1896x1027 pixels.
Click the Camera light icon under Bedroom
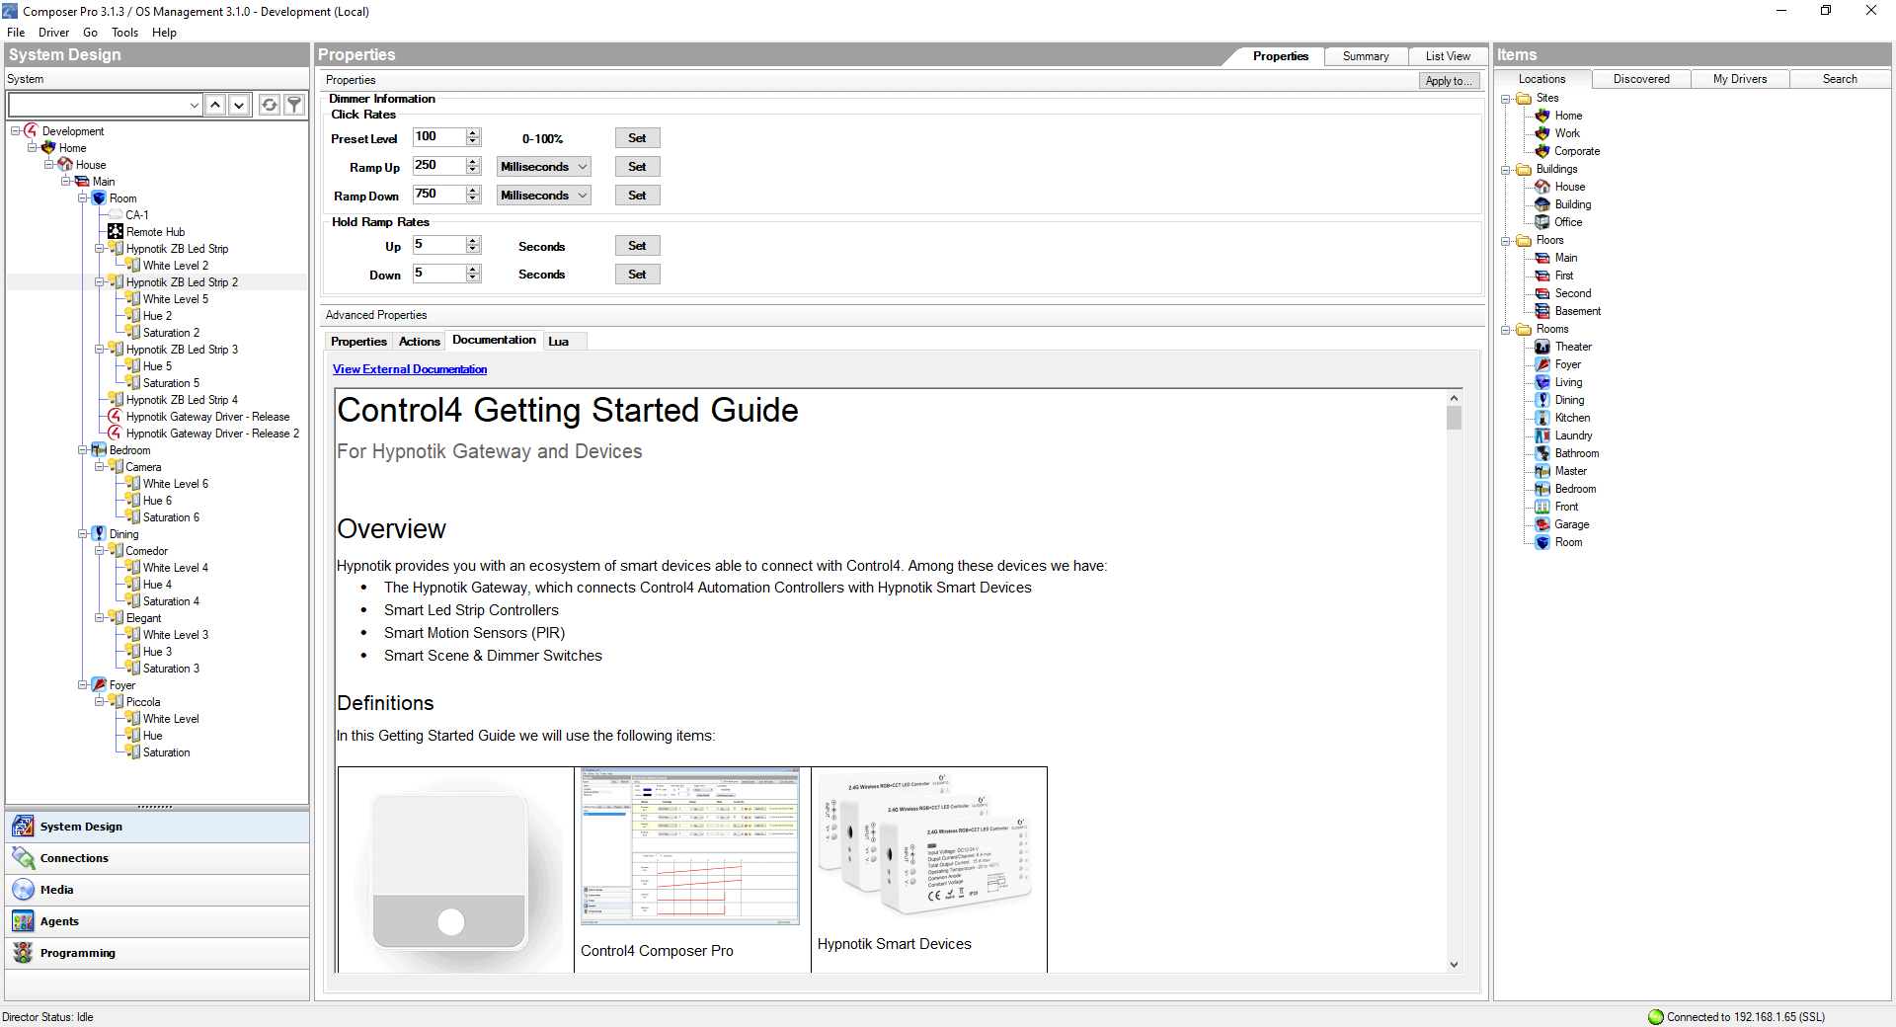[116, 466]
